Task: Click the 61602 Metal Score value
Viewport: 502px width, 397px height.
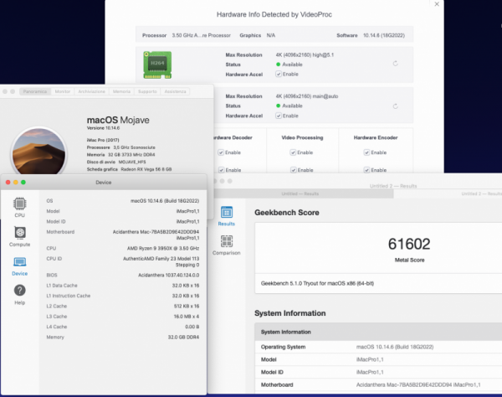Action: [409, 245]
